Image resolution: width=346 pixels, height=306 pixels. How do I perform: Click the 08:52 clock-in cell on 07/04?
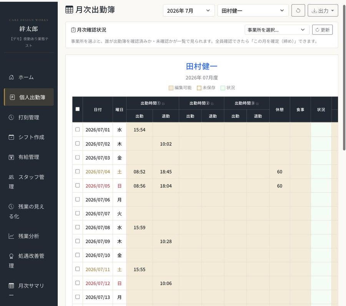click(x=140, y=172)
